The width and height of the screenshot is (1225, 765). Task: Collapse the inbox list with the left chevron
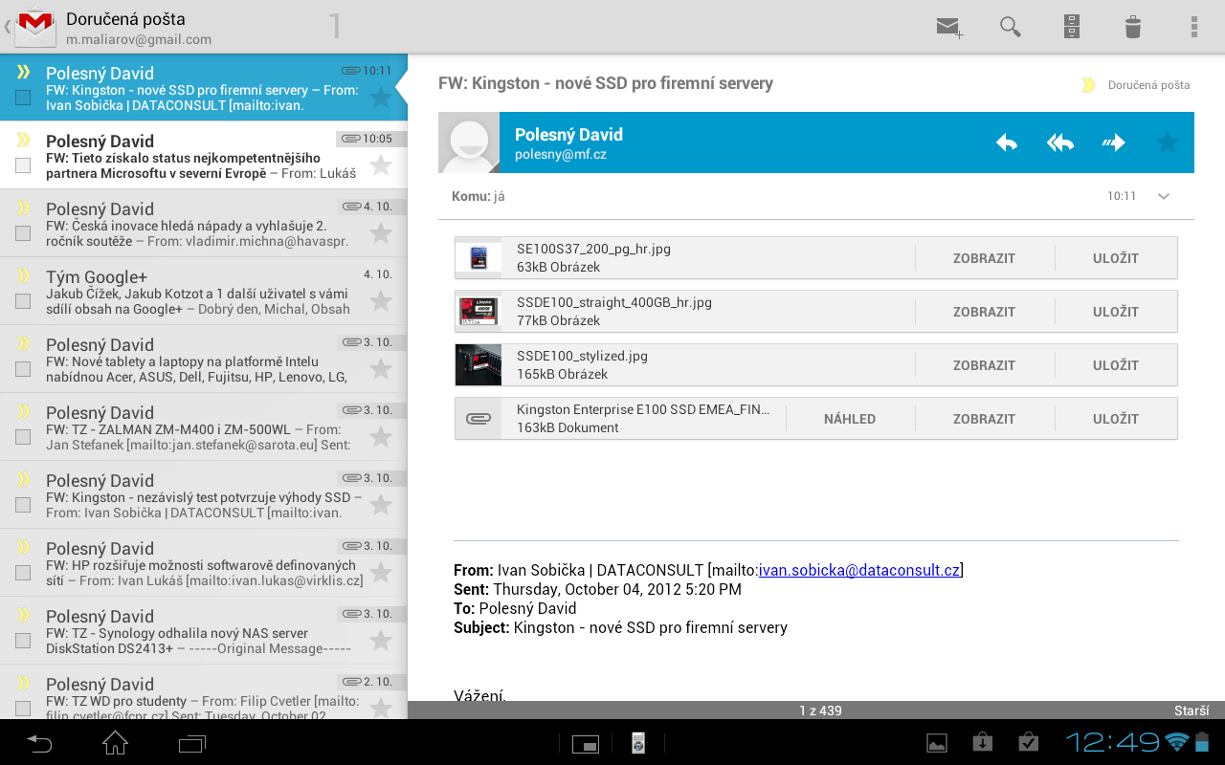(x=6, y=27)
